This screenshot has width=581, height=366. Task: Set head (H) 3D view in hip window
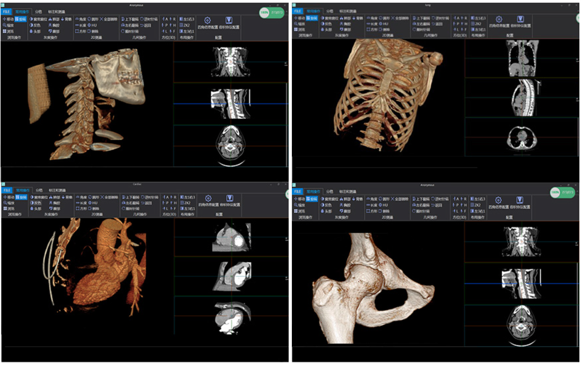[x=464, y=205]
